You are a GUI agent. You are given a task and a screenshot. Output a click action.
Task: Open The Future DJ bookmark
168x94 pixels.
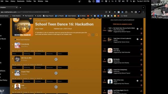click(x=28, y=16)
